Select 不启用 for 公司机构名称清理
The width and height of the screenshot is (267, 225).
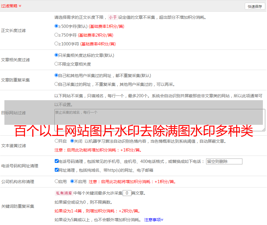click(72, 181)
